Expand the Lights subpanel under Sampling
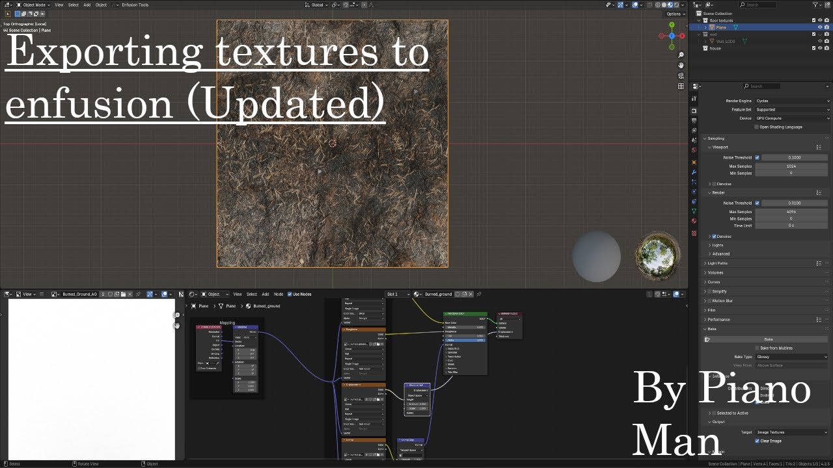Screen dimensions: 833x468 point(717,245)
